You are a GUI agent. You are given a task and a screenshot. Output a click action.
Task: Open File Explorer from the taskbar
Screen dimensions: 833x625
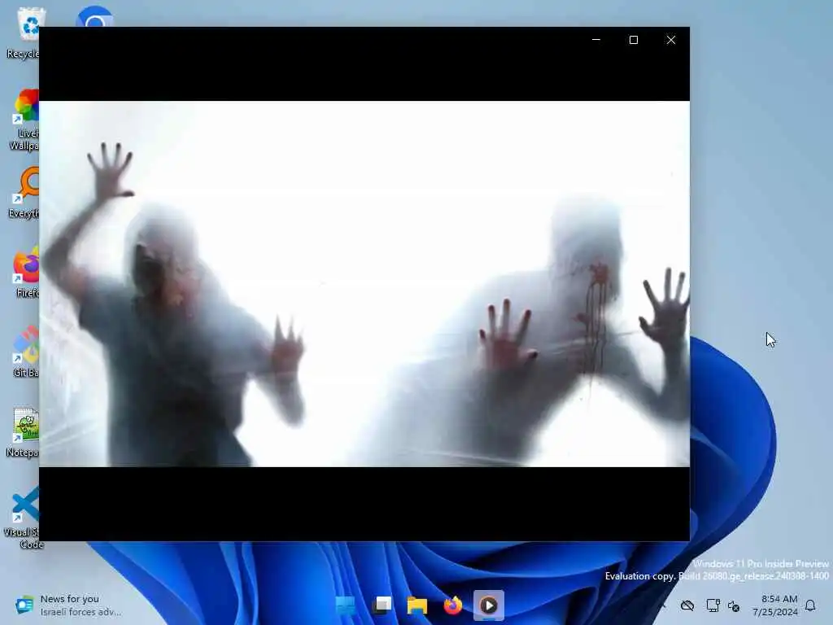pos(417,605)
